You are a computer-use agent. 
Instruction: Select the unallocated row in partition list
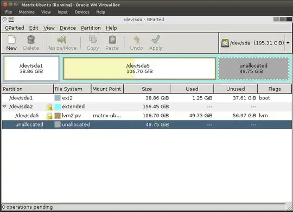pos(146,124)
